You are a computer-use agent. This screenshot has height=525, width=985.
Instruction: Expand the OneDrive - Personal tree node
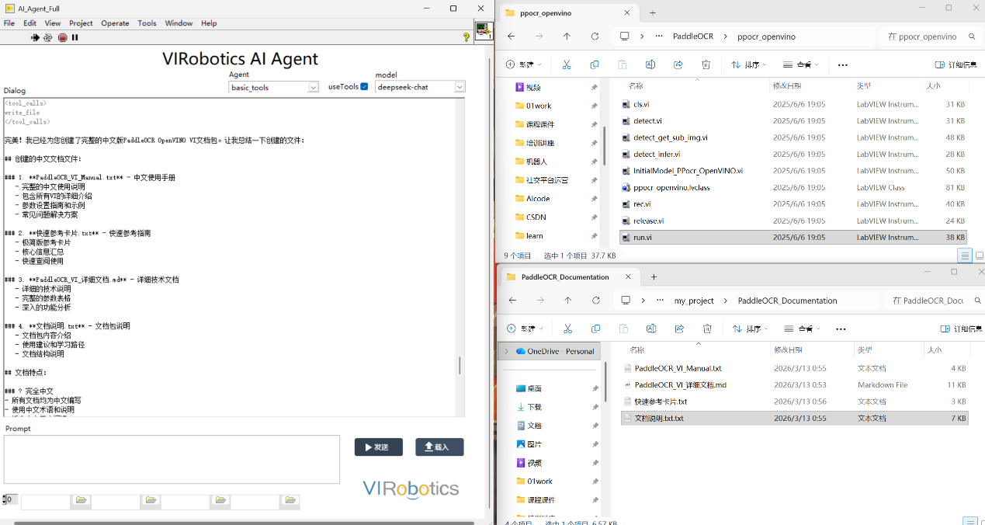tap(507, 351)
